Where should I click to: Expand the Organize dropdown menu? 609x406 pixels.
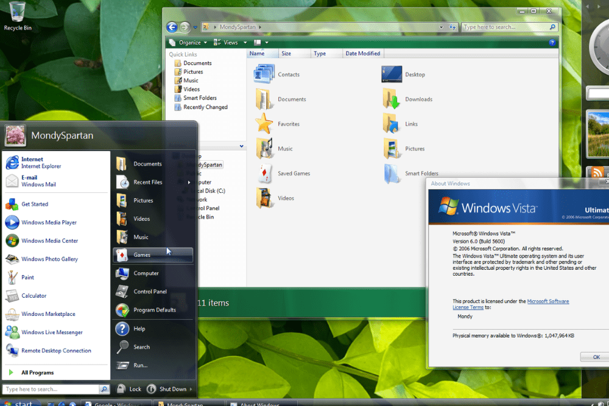pyautogui.click(x=189, y=43)
